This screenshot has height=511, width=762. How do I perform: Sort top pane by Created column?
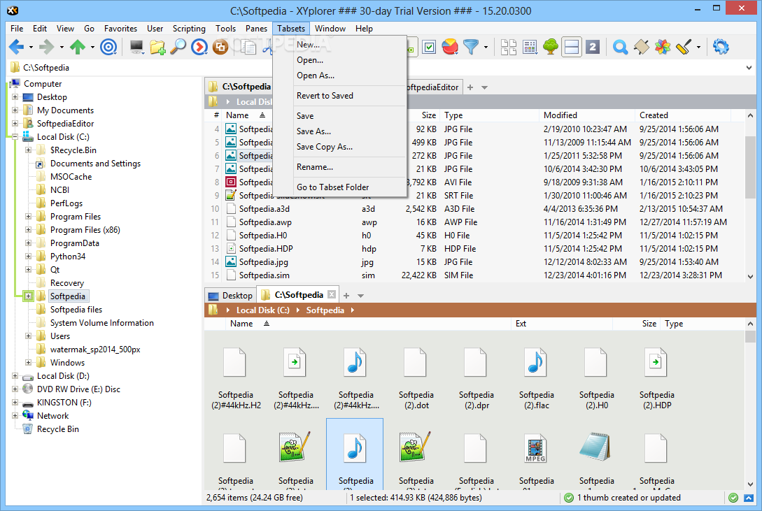(x=682, y=115)
